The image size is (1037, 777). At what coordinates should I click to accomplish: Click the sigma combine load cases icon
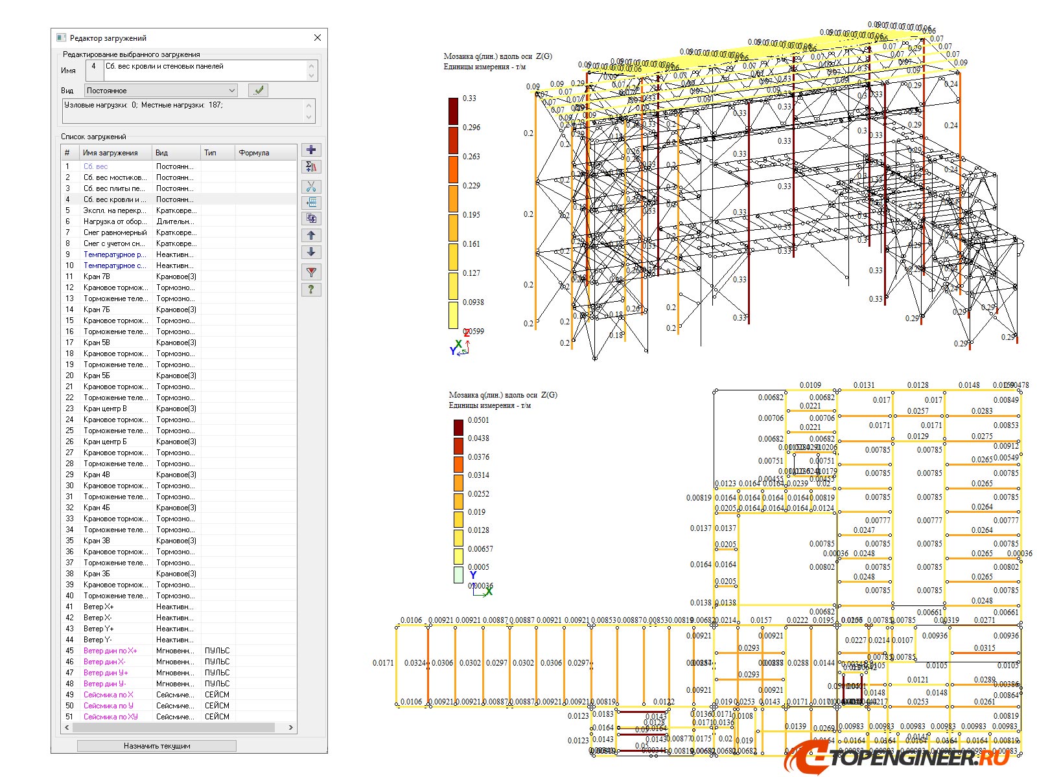[x=311, y=167]
